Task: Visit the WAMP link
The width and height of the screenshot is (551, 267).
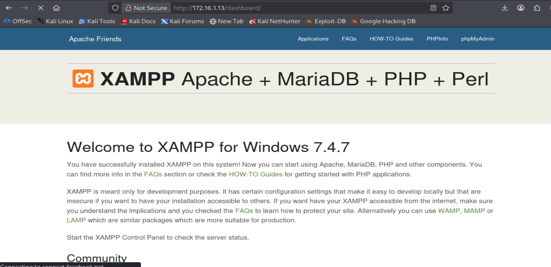Action: coord(449,211)
